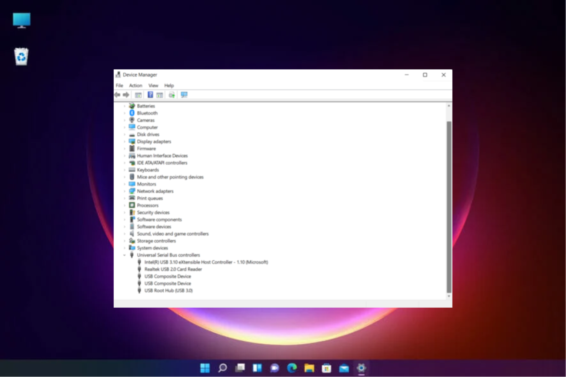Click the Scan for hardware changes icon
This screenshot has height=377, width=566.
click(x=184, y=95)
